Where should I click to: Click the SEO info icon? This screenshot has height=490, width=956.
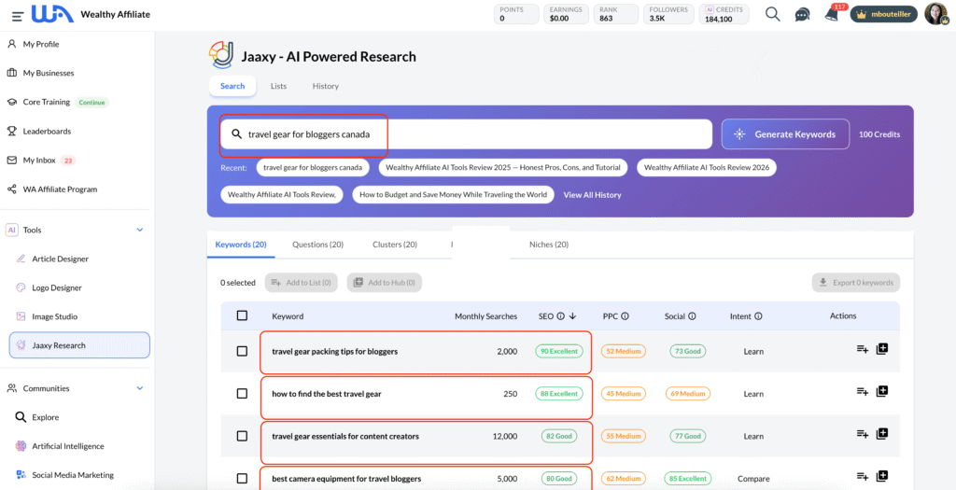pos(561,316)
